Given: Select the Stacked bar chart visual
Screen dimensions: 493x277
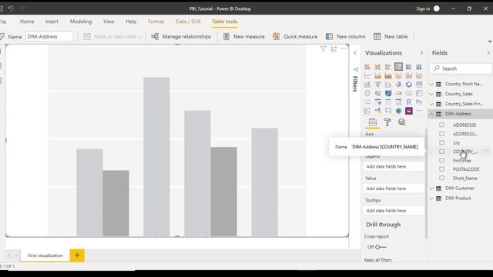Looking at the screenshot, I should click(x=367, y=67).
